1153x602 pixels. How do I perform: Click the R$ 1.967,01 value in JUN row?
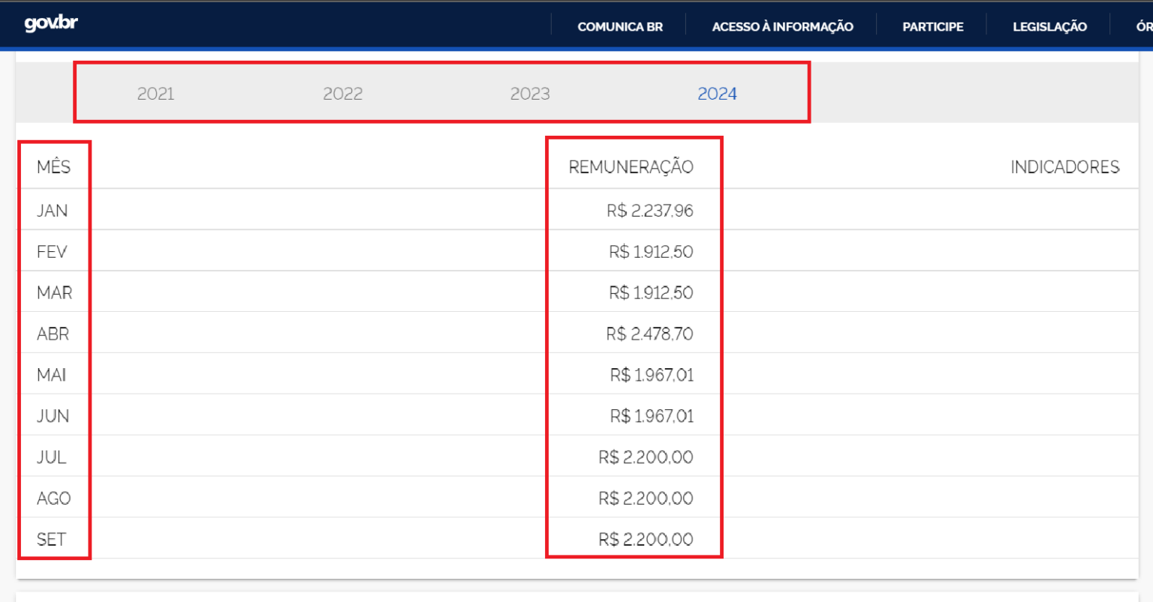click(x=652, y=416)
